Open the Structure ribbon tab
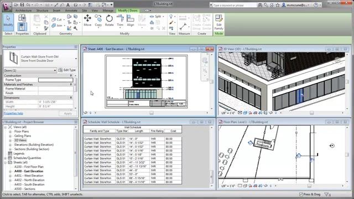354x199 pixels. [x=42, y=11]
